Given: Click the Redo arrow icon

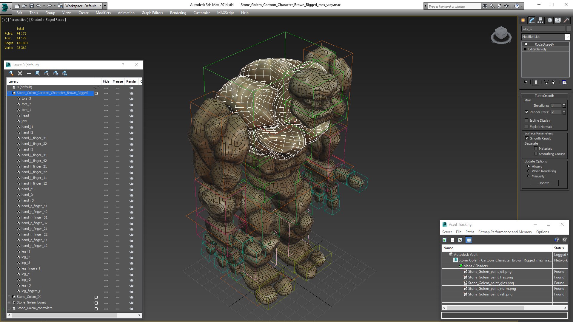Looking at the screenshot, I should point(49,6).
